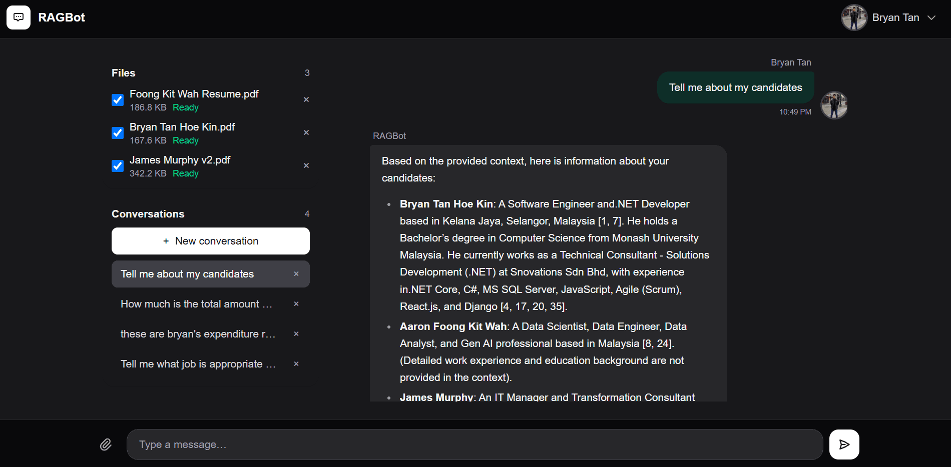Delete 'How much is the total amount' conversation
The height and width of the screenshot is (467, 951).
296,304
